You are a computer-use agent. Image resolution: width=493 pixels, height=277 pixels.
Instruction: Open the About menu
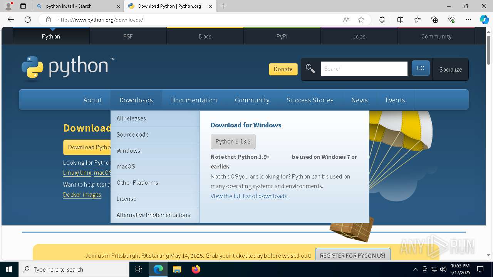[92, 100]
